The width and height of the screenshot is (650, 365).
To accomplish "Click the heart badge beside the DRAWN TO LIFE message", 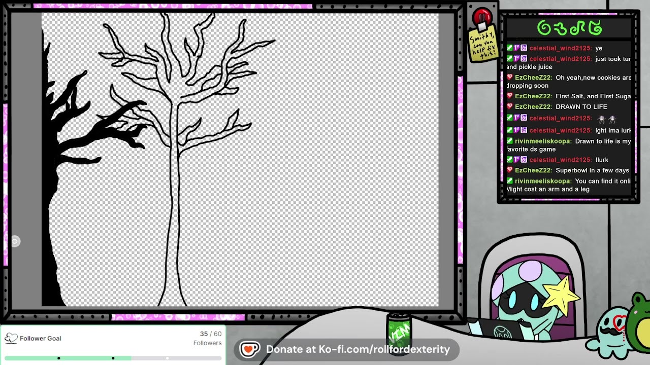I will [510, 106].
